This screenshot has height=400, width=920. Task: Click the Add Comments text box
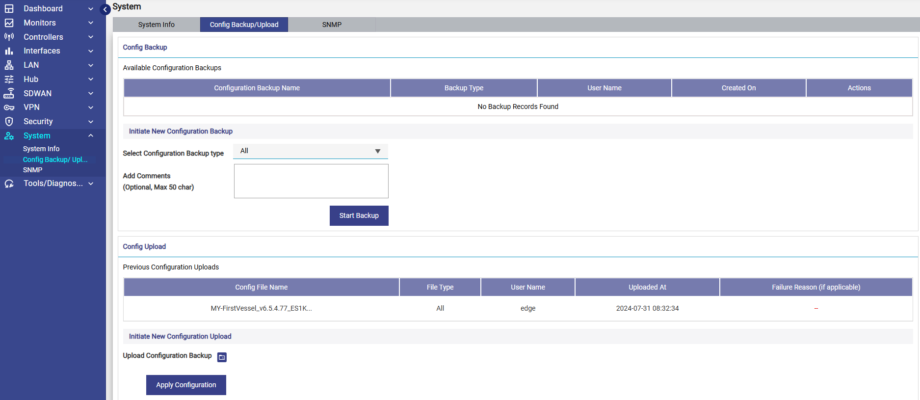[311, 181]
